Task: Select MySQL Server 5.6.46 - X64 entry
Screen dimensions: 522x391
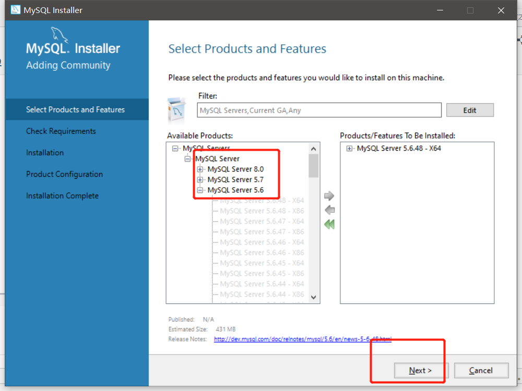Action: (x=262, y=242)
